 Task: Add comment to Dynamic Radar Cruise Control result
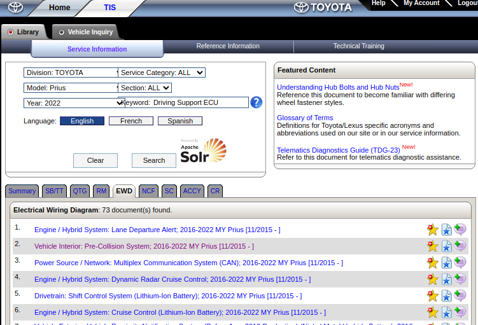pyautogui.click(x=460, y=279)
